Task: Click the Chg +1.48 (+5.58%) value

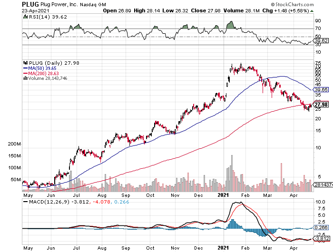Action: [285, 10]
